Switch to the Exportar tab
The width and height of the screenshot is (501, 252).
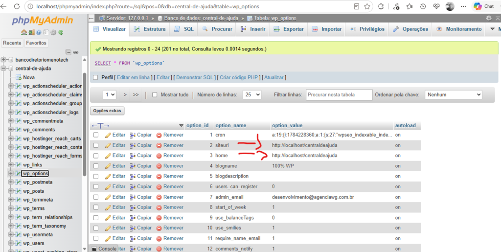tap(289, 29)
